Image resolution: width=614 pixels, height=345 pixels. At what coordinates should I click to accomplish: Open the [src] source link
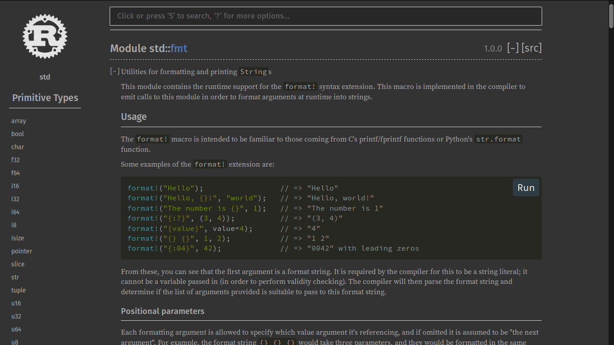(x=531, y=48)
